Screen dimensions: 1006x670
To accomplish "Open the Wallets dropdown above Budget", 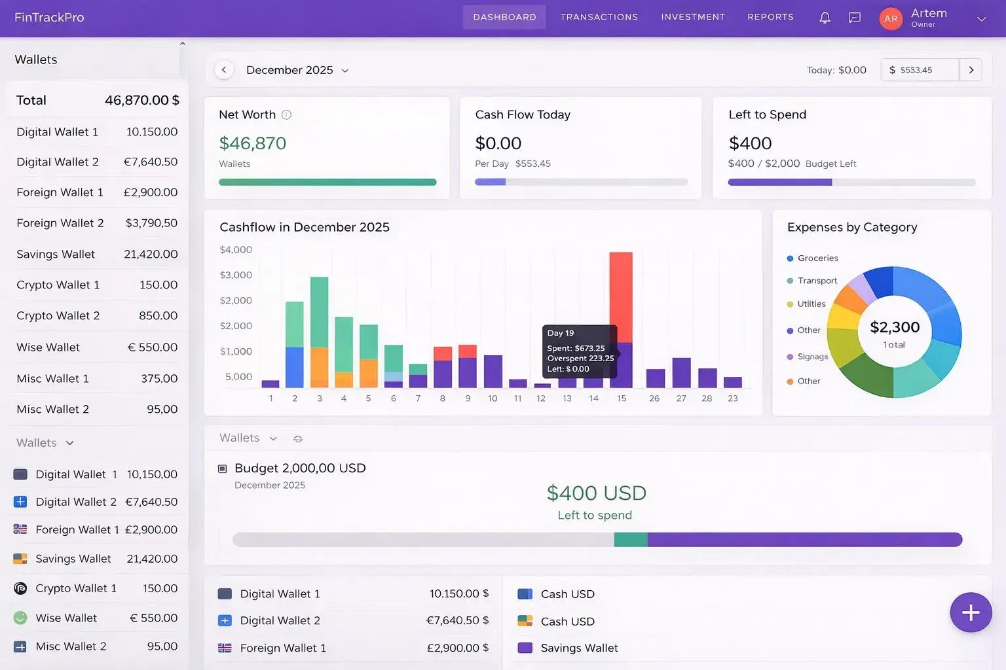I will coord(273,438).
